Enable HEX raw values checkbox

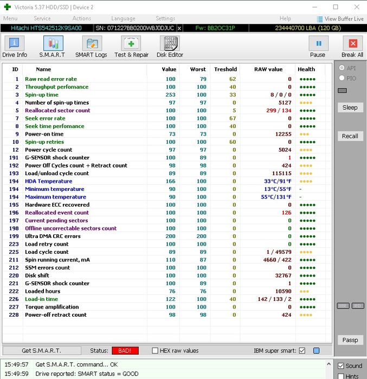tap(155, 351)
